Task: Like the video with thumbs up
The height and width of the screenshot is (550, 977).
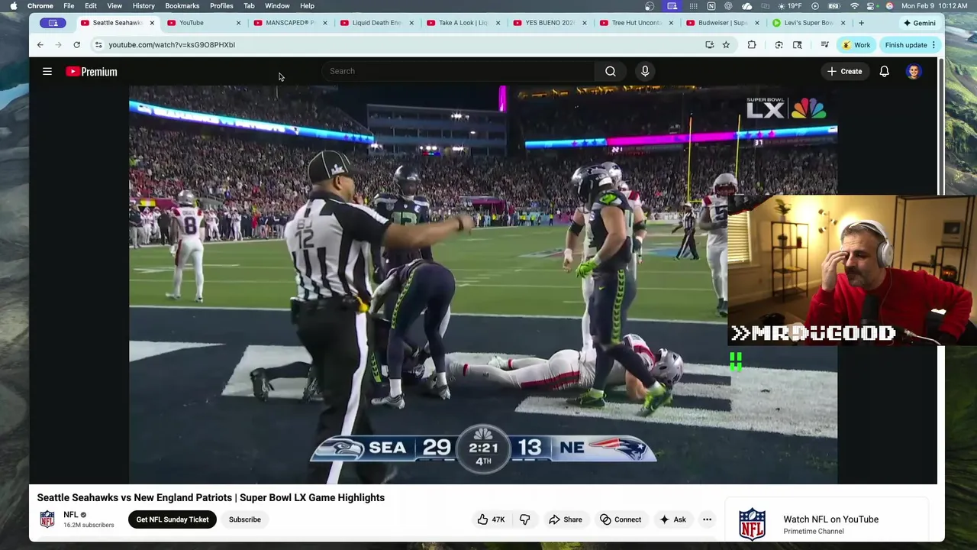Action: pos(491,519)
